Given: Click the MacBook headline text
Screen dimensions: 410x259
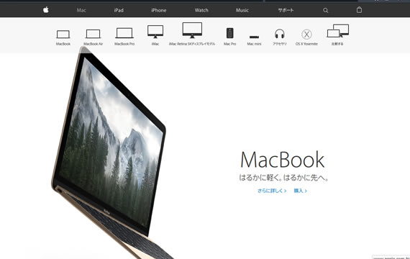Looking at the screenshot, I should (x=283, y=160).
